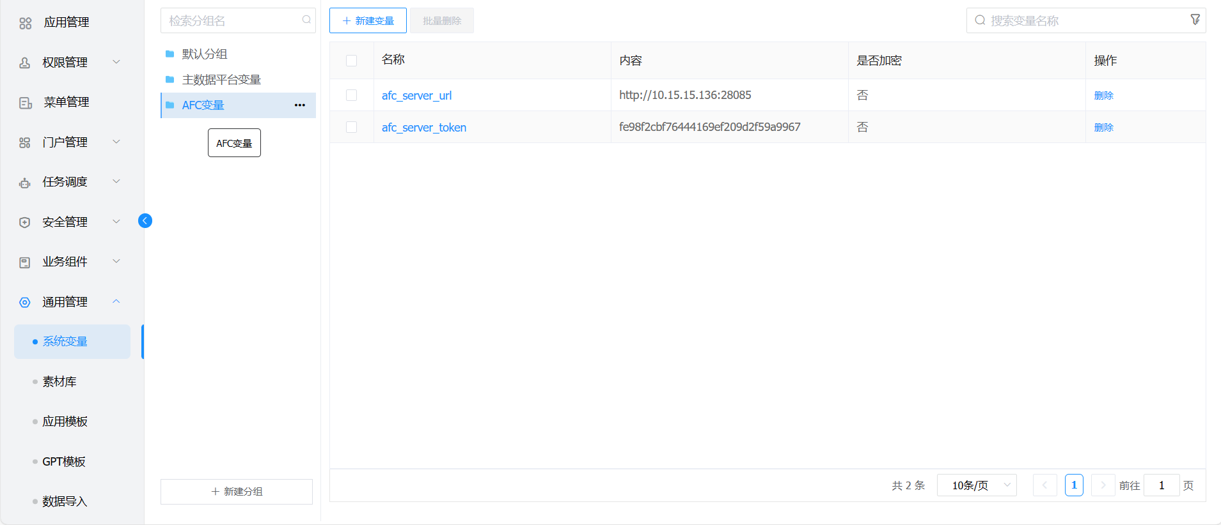Click the filter funnel icon
The height and width of the screenshot is (525, 1221).
click(1195, 20)
